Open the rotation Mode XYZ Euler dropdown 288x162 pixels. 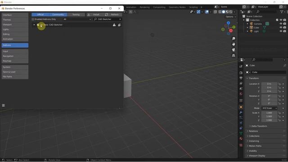(269, 108)
